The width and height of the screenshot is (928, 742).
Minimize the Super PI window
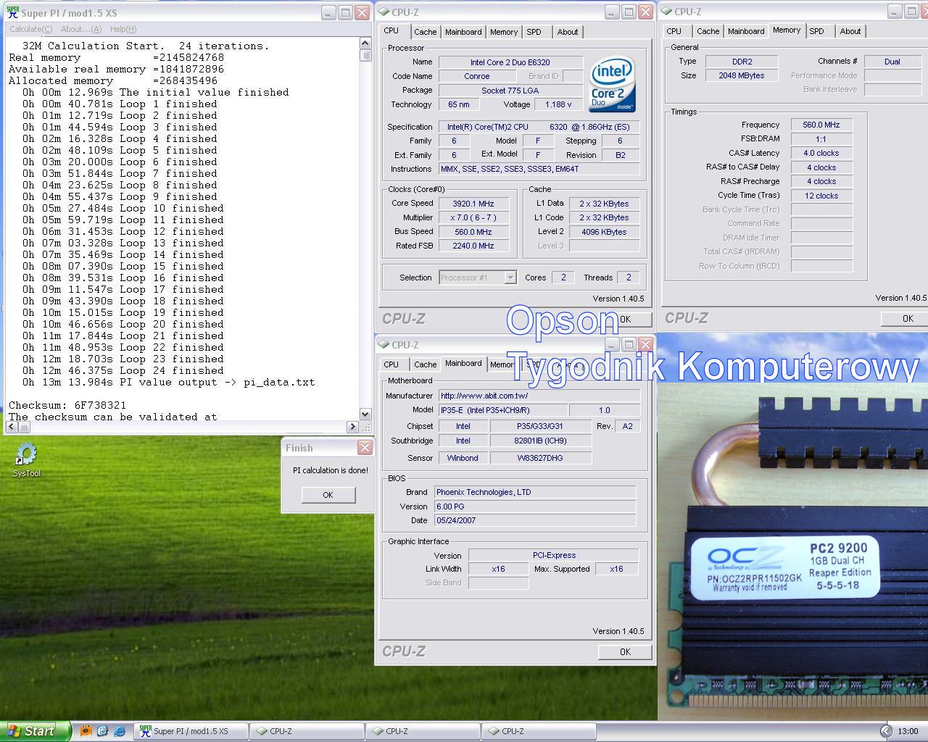pos(328,13)
